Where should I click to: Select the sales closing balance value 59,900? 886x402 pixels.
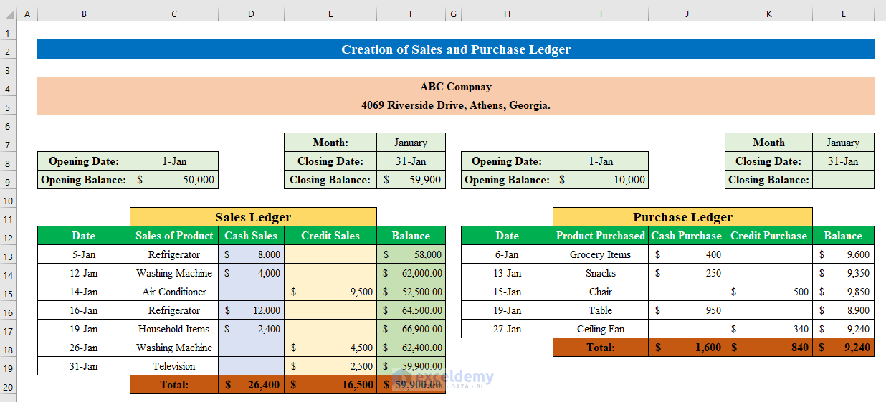coord(411,180)
